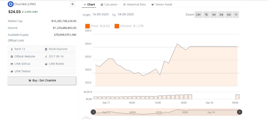Click the Chainlink blue hexagon logo
The width and height of the screenshot is (268, 120).
(x=11, y=4)
